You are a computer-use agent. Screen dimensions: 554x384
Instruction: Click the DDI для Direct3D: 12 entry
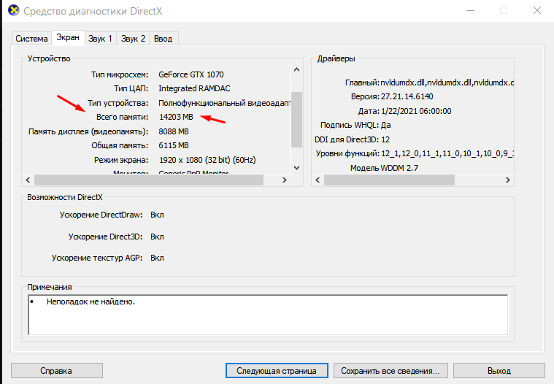[353, 139]
